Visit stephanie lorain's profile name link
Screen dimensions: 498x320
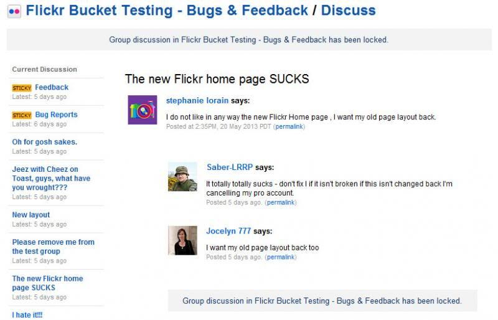pos(197,100)
